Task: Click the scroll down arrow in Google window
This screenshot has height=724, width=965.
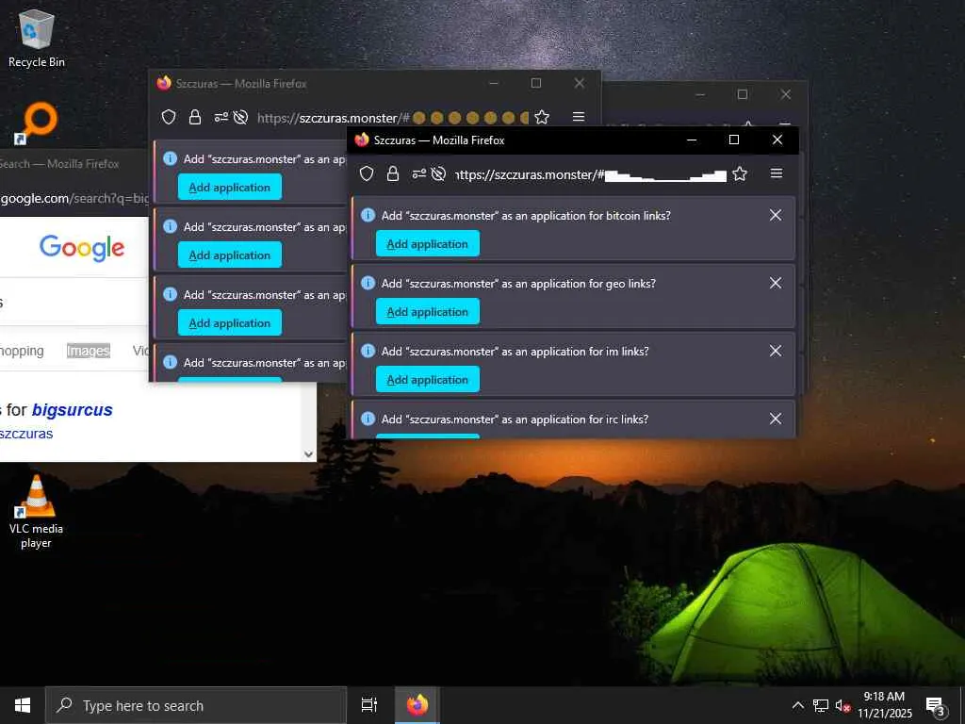Action: 309,454
